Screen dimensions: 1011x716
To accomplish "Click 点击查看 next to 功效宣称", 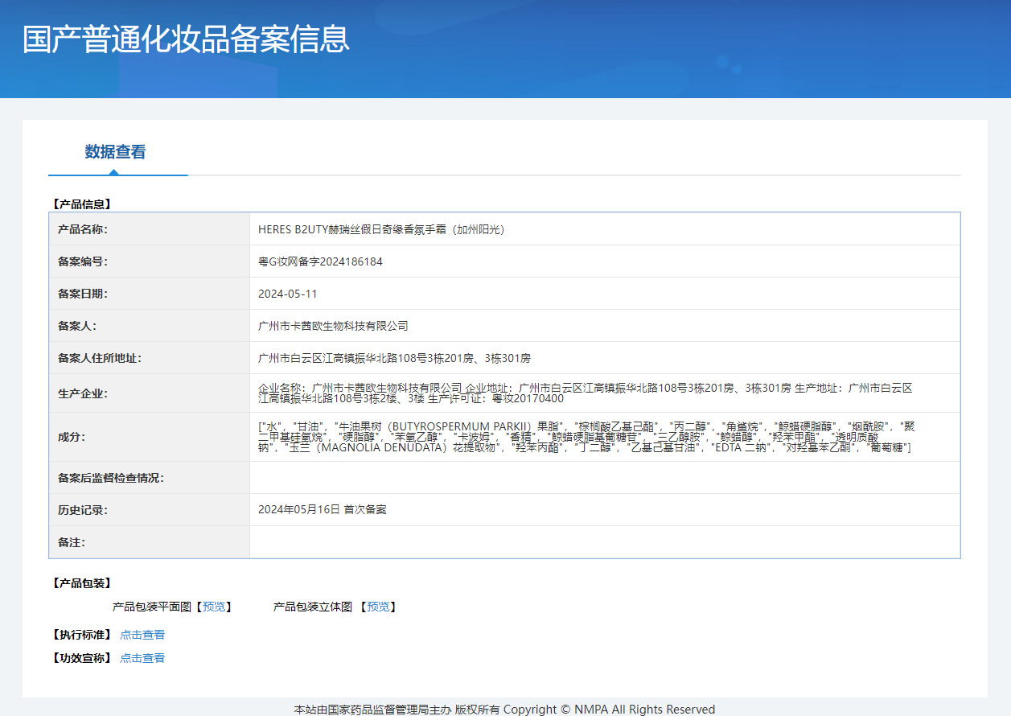I will point(142,658).
